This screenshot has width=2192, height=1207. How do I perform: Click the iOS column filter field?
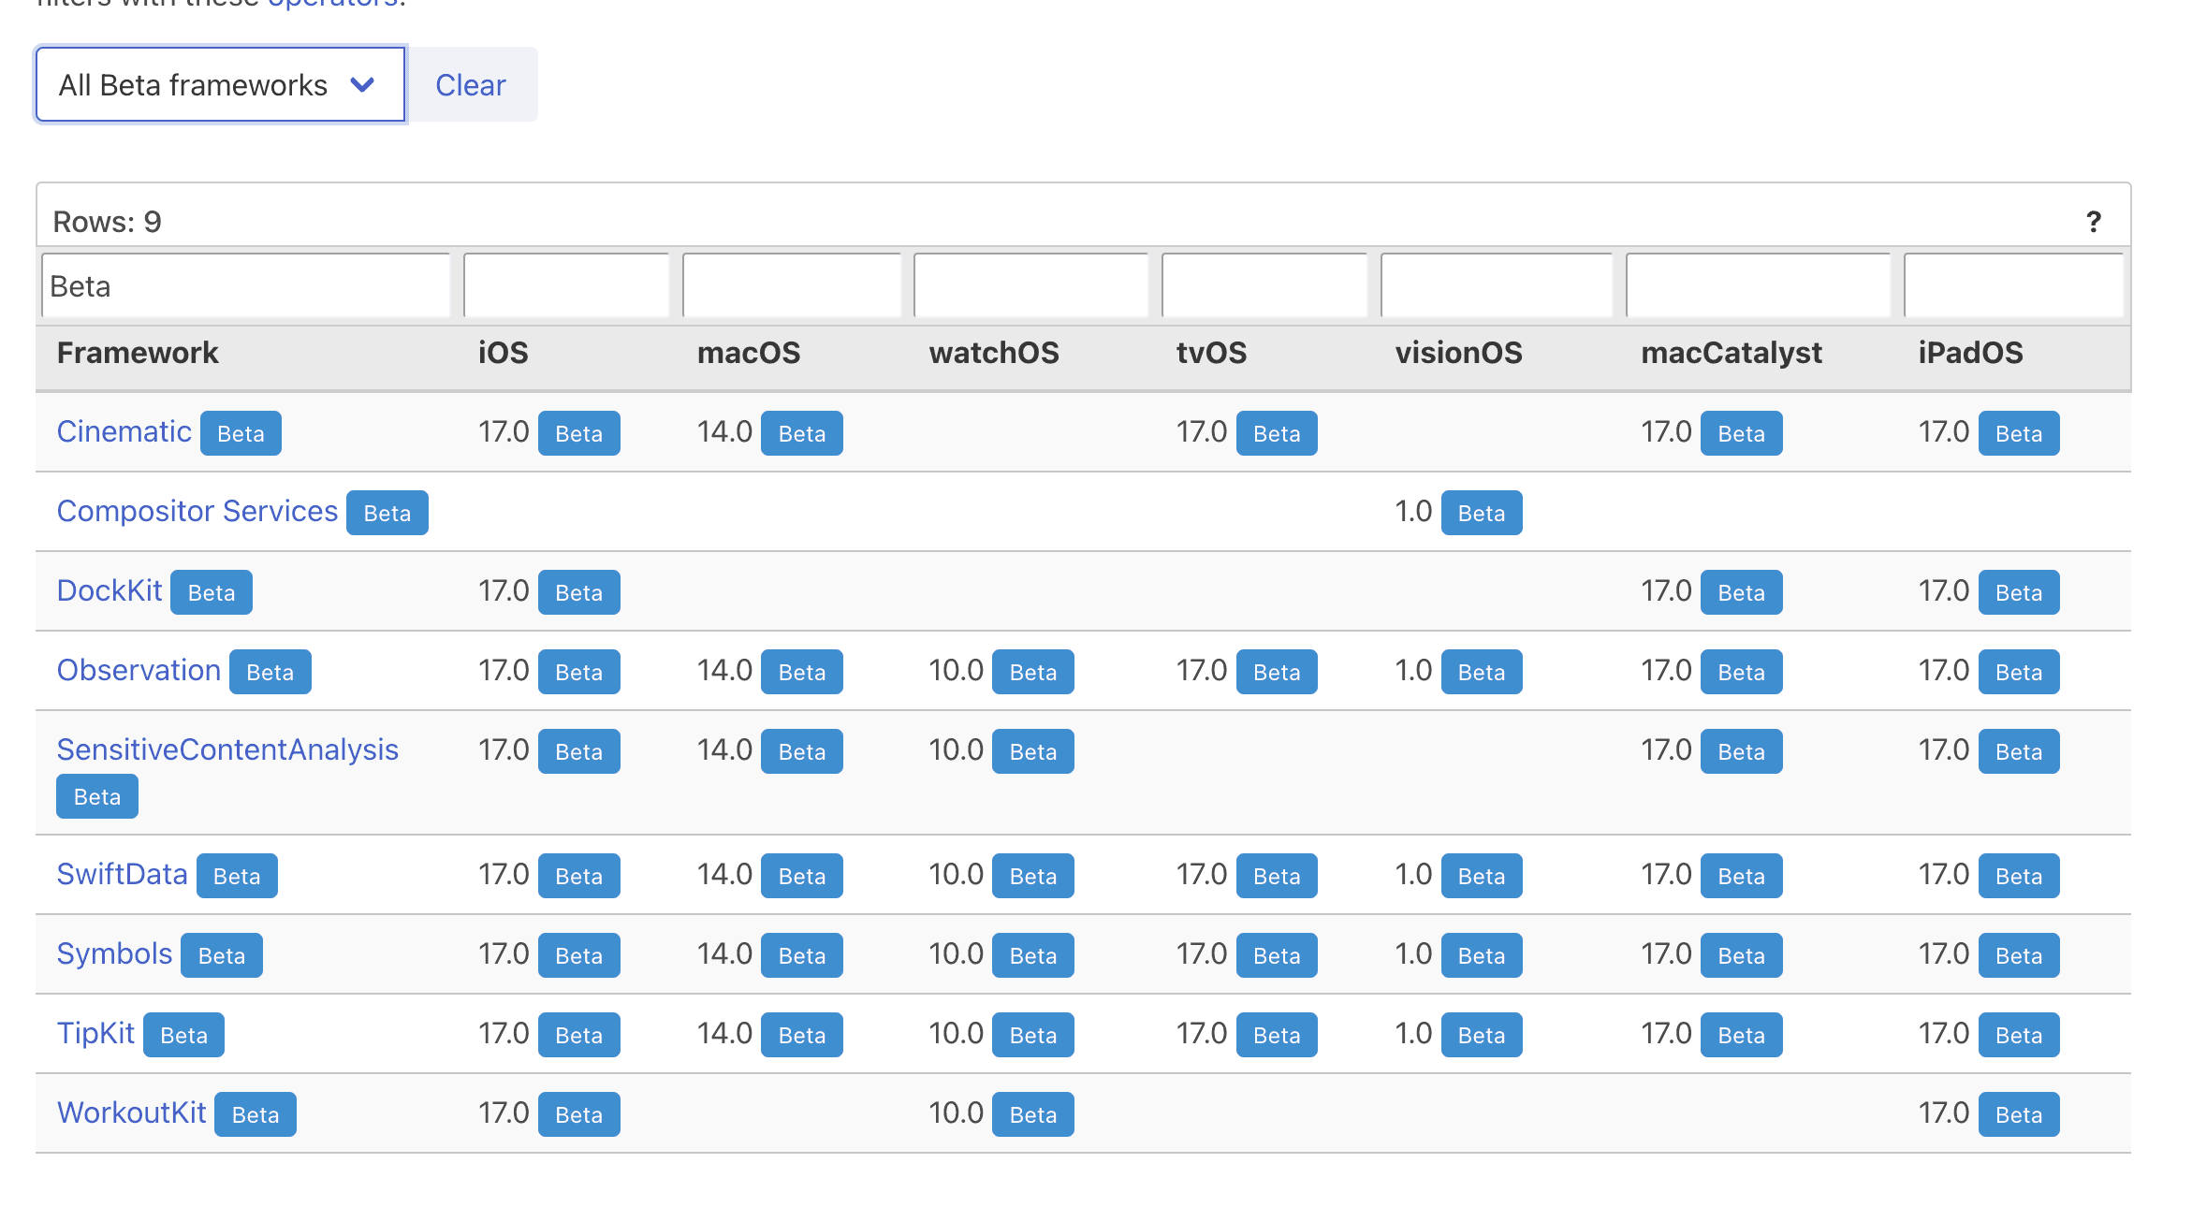click(x=566, y=286)
